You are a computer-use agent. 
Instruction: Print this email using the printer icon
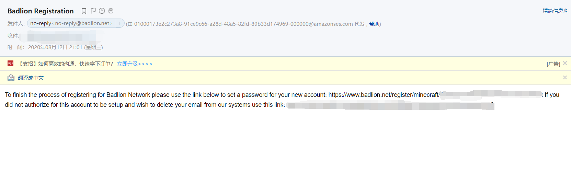pos(111,11)
